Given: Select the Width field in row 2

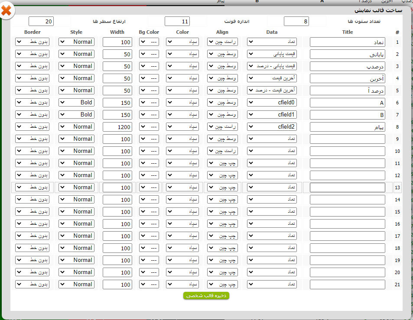Looking at the screenshot, I should (117, 55).
